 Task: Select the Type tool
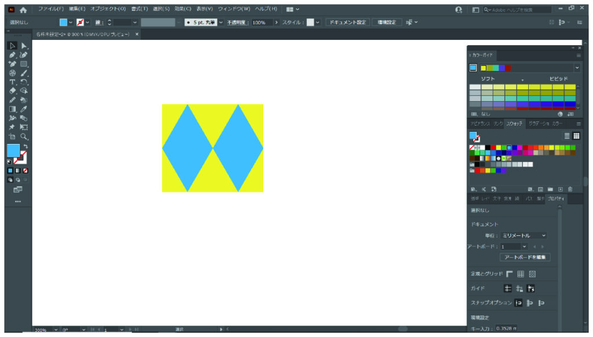point(12,82)
